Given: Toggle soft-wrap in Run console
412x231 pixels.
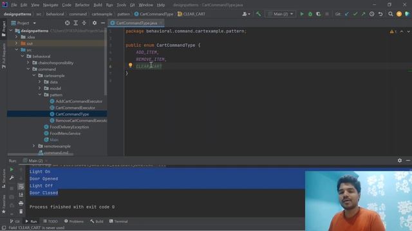Looking at the screenshot, I should pos(21,187).
